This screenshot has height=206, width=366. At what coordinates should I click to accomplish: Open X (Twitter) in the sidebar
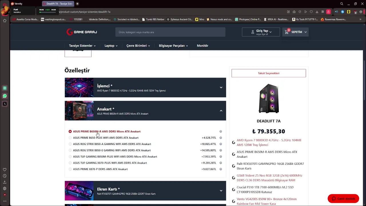pyautogui.click(x=5, y=104)
